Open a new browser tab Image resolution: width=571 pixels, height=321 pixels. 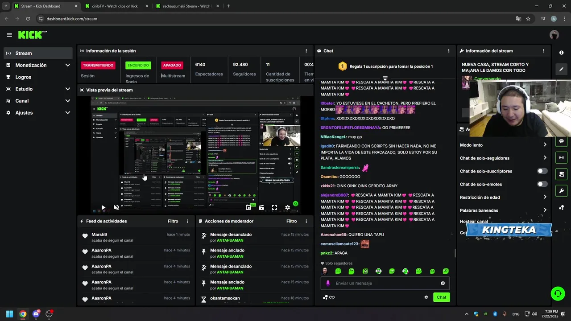(228, 6)
